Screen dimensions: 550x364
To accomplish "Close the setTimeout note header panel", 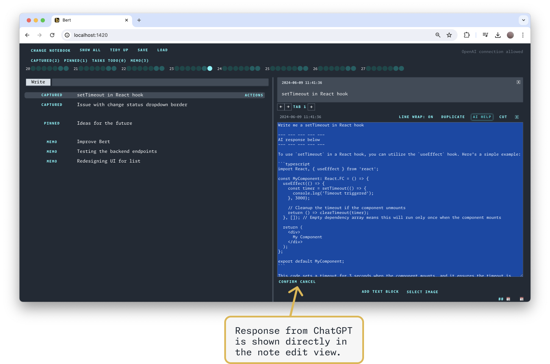I will [518, 82].
